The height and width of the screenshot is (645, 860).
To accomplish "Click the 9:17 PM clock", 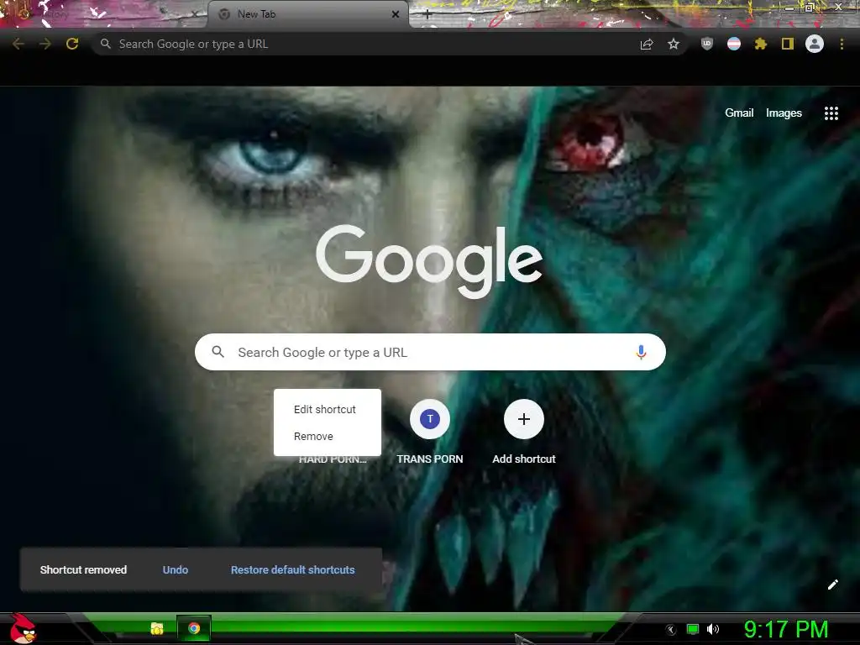I will (786, 629).
